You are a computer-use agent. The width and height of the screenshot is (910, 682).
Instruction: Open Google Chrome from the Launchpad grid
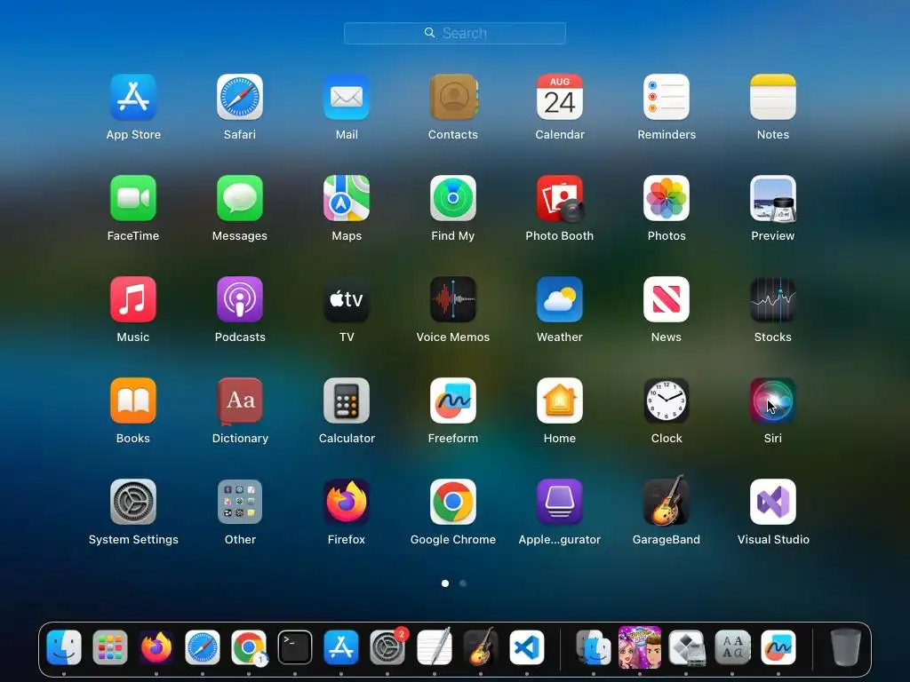coord(453,502)
